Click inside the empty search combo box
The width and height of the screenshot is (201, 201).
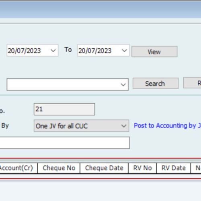[63, 84]
